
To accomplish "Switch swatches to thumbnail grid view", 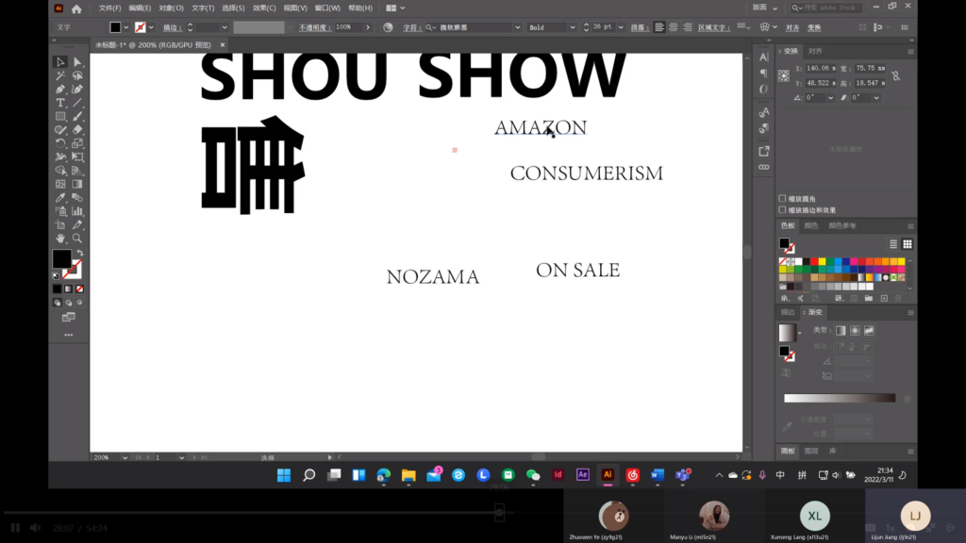I will click(908, 244).
